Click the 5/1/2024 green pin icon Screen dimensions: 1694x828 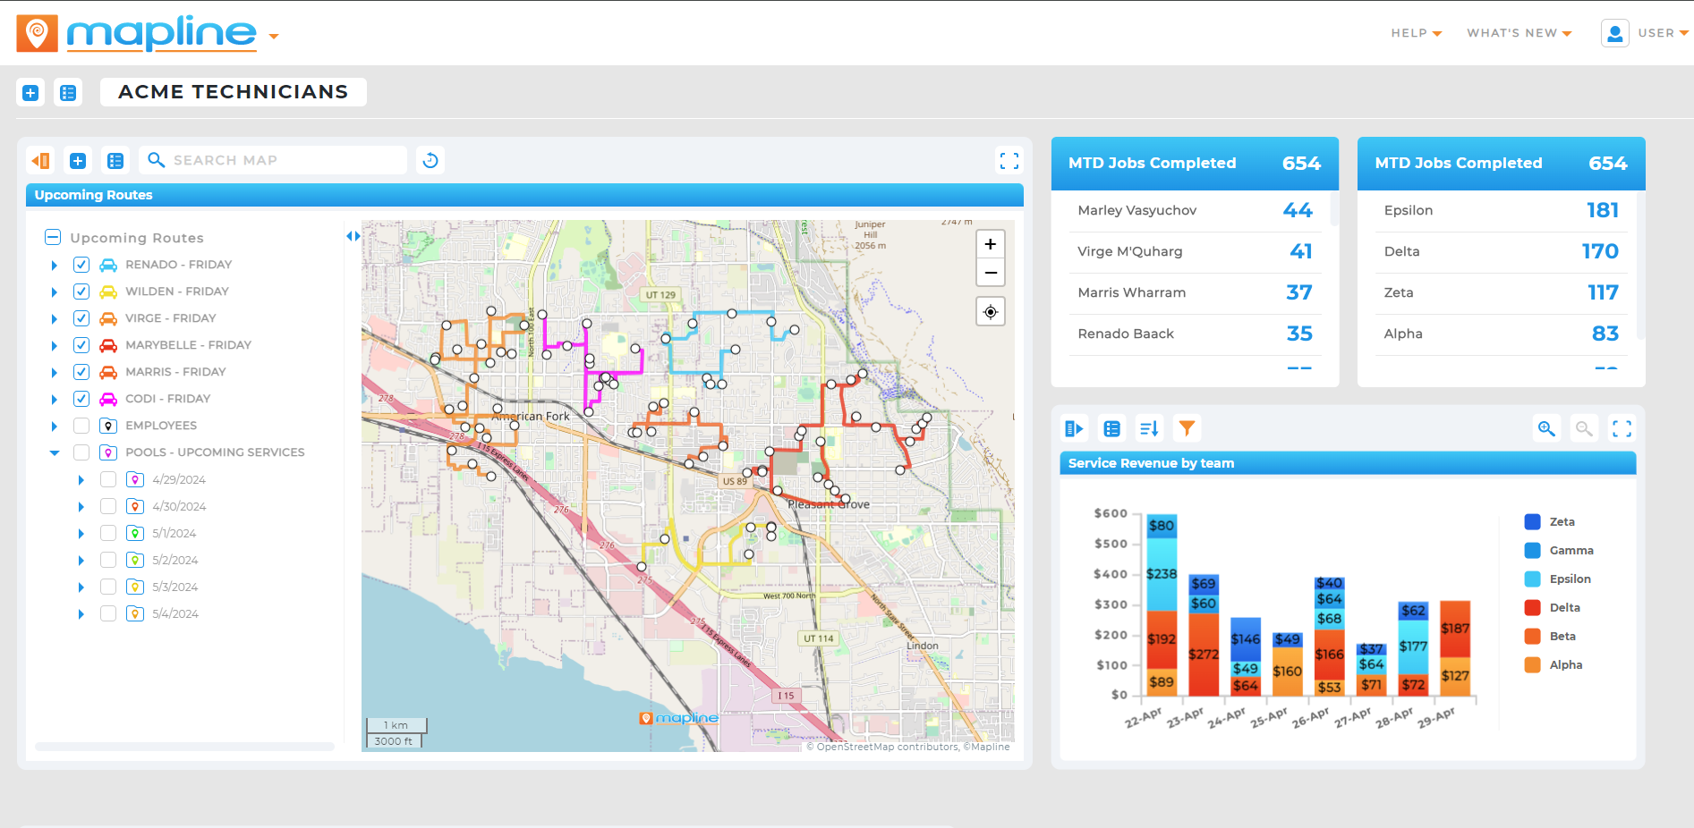click(x=135, y=533)
